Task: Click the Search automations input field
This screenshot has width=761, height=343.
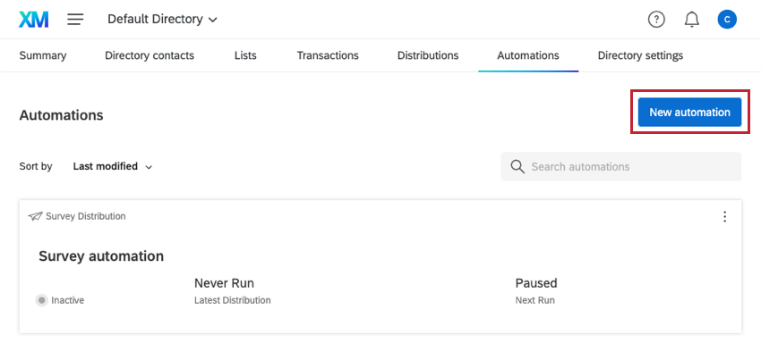Action: (621, 167)
